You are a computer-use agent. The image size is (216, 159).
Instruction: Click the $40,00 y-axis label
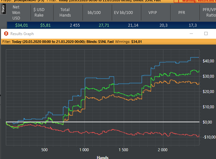[x=208, y=61]
